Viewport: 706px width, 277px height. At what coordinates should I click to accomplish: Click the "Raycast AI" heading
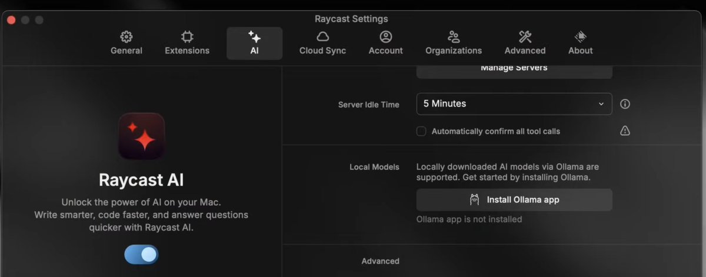pos(141,179)
